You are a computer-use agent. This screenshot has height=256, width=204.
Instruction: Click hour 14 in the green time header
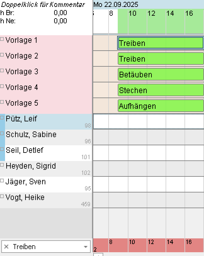coord(170,14)
